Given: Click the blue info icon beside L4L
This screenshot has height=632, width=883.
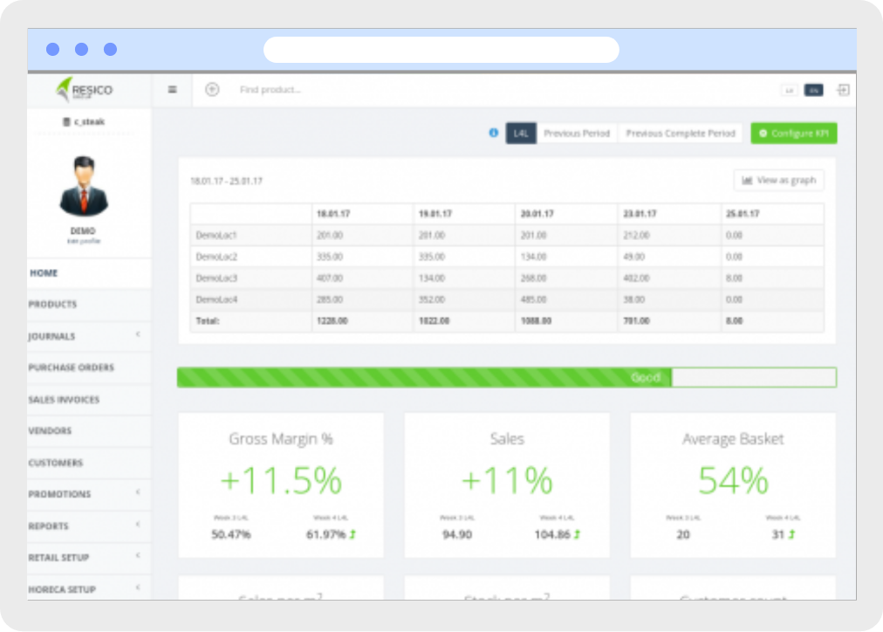Looking at the screenshot, I should point(493,133).
